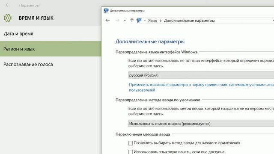Click Переопределение языка интерфейса Windows section label
274x154 pixels.
tap(156, 52)
